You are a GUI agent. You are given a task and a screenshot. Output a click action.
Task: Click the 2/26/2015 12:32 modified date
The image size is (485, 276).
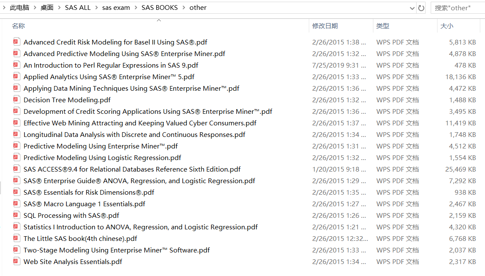click(x=340, y=239)
